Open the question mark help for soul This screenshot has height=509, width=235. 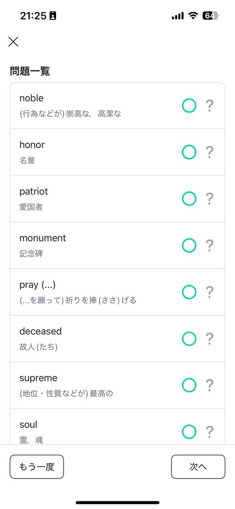pyautogui.click(x=209, y=432)
